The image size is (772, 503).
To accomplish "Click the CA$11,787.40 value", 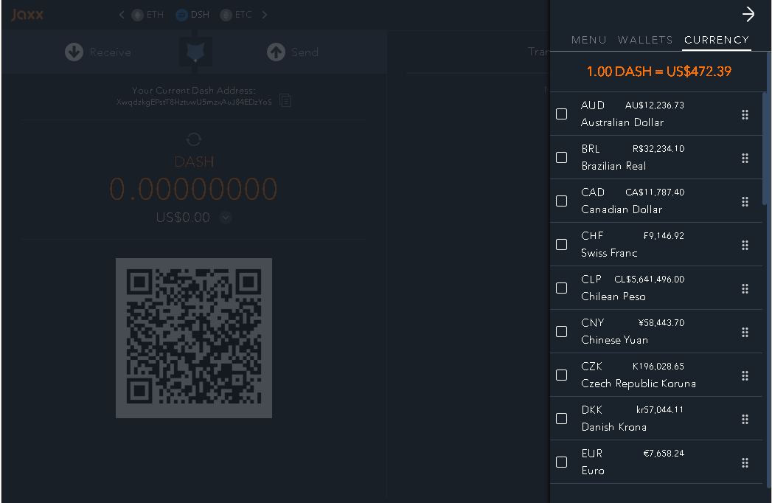I will pyautogui.click(x=655, y=192).
